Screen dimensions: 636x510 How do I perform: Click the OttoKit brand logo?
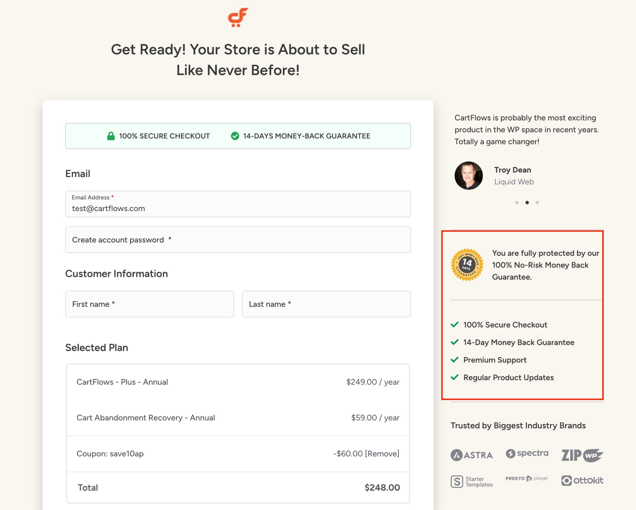[582, 480]
